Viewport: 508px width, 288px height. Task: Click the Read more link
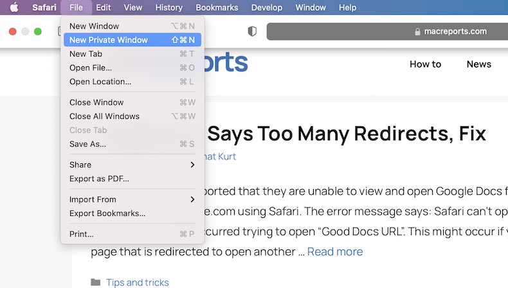pyautogui.click(x=335, y=251)
